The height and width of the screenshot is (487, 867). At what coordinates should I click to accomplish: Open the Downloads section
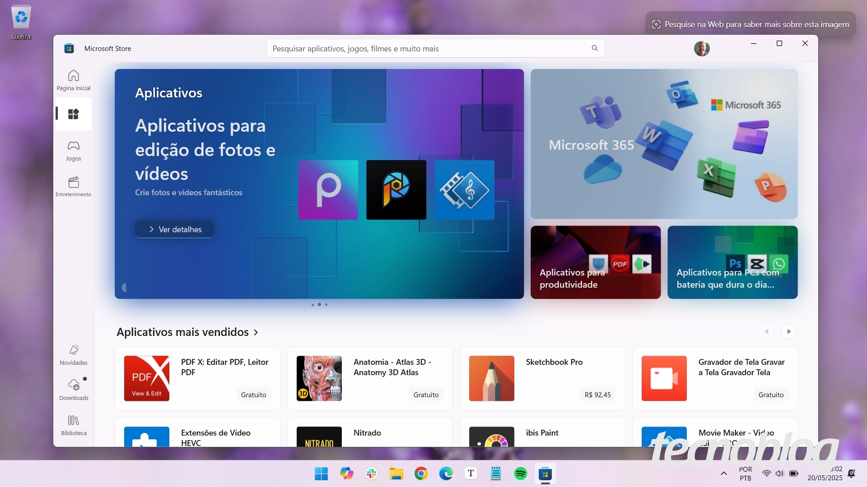coord(74,390)
